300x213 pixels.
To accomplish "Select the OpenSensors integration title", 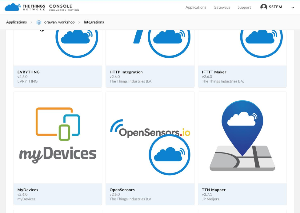I will (x=122, y=190).
